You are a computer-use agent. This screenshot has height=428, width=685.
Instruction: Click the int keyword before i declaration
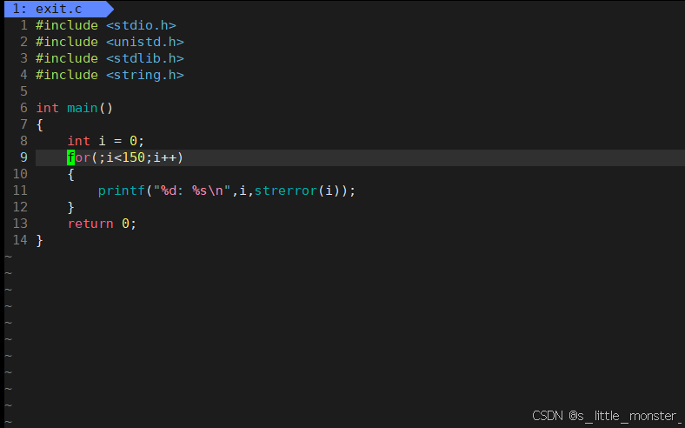(78, 141)
